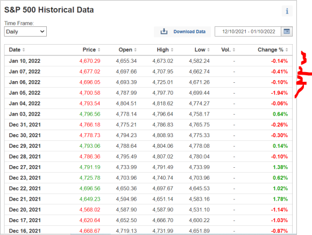Viewport: 312px width, 235px height.
Task: Click the -0.30% change value
Action: tap(279, 136)
